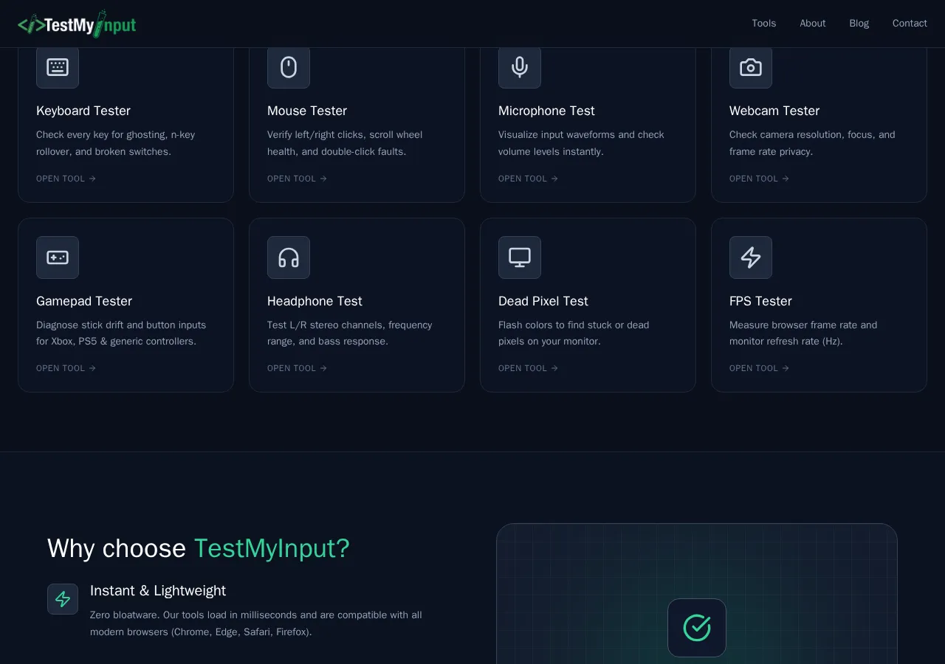Screen dimensions: 945x664
Task: Open the Tools menu item
Action: pos(763,24)
